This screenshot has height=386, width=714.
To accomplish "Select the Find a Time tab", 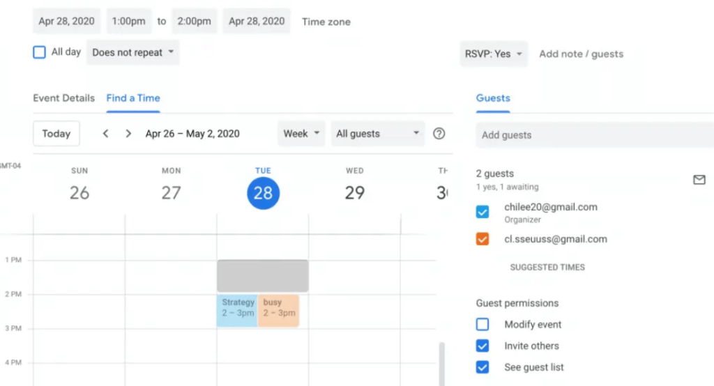I will click(x=133, y=98).
